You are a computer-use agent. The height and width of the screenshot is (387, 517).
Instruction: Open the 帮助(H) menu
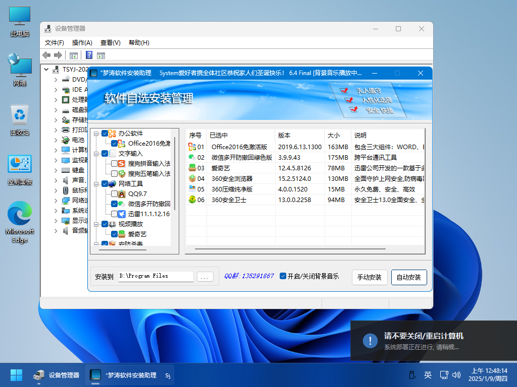click(x=139, y=43)
